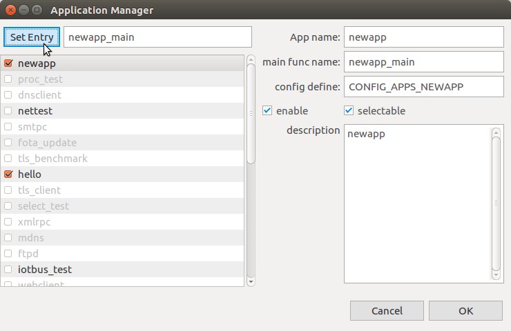
Task: Check the iotbus_test checkbox
Action: click(8, 270)
